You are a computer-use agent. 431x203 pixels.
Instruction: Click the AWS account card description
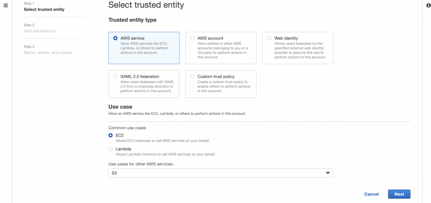coord(223,50)
